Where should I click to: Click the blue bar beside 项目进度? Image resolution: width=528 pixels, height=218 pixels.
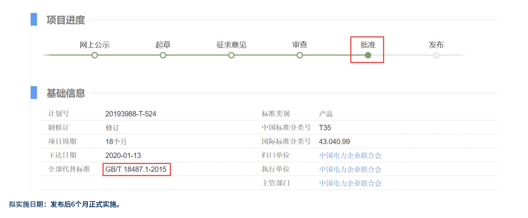point(34,19)
